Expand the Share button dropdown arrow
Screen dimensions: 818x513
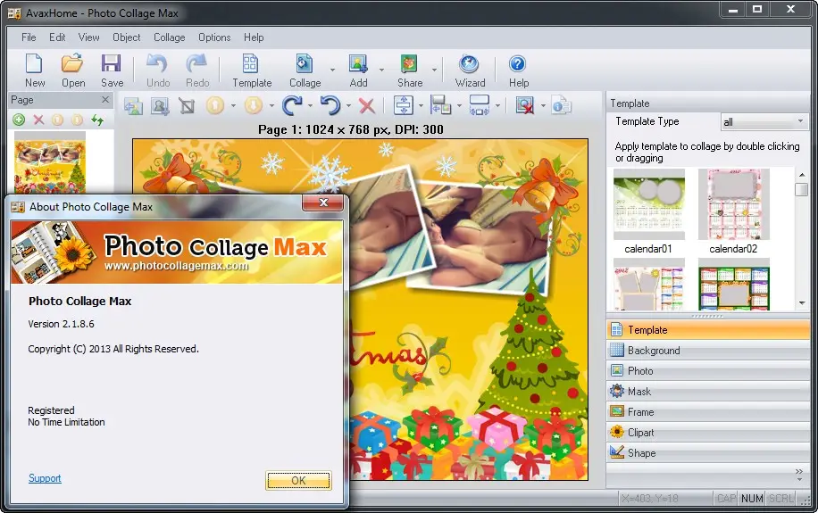click(434, 70)
